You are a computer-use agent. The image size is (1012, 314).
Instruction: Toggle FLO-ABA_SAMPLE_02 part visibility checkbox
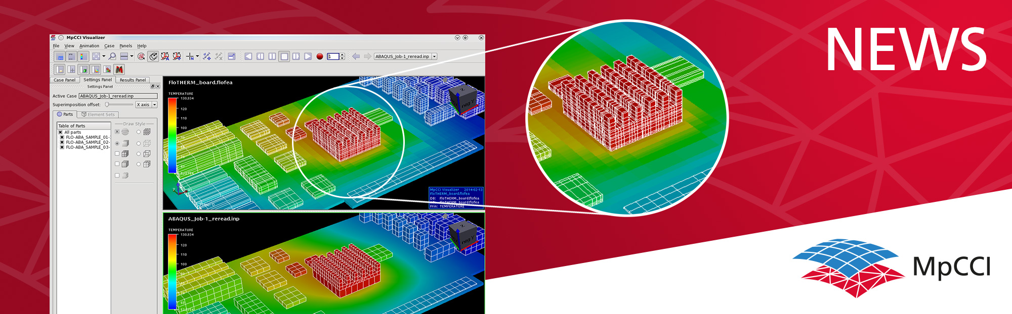point(62,142)
